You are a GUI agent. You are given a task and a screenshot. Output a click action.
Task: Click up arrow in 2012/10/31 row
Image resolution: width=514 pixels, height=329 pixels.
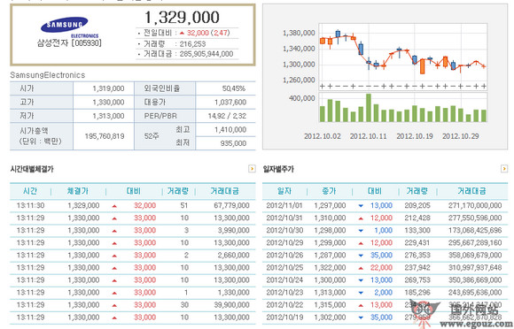point(361,218)
